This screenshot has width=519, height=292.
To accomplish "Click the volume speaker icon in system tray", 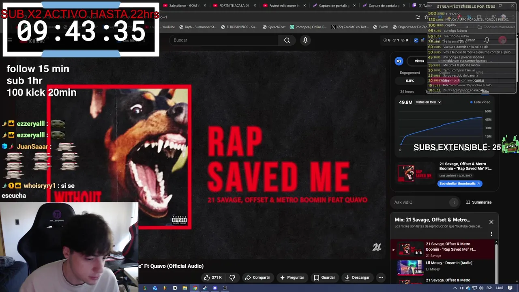I will (x=481, y=288).
